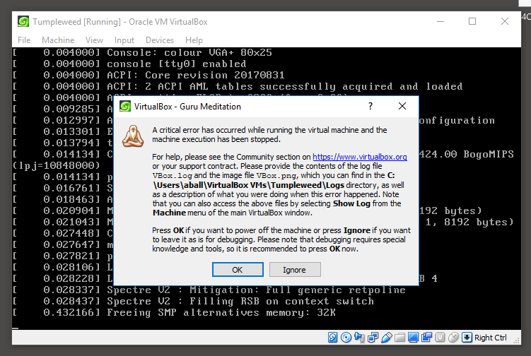Click the network adapters status icon

pyautogui.click(x=373, y=338)
